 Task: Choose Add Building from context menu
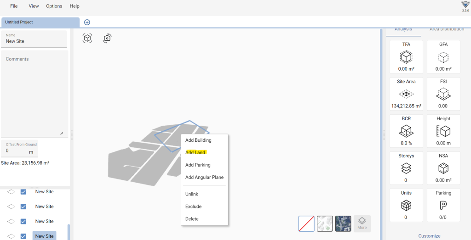[x=205, y=140]
